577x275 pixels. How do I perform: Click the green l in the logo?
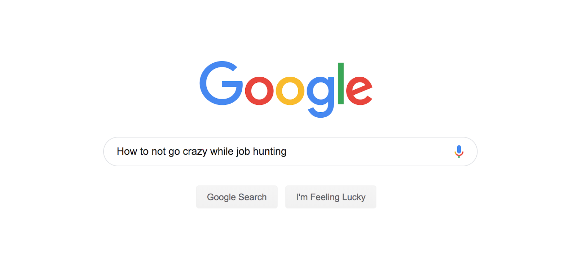tap(341, 84)
